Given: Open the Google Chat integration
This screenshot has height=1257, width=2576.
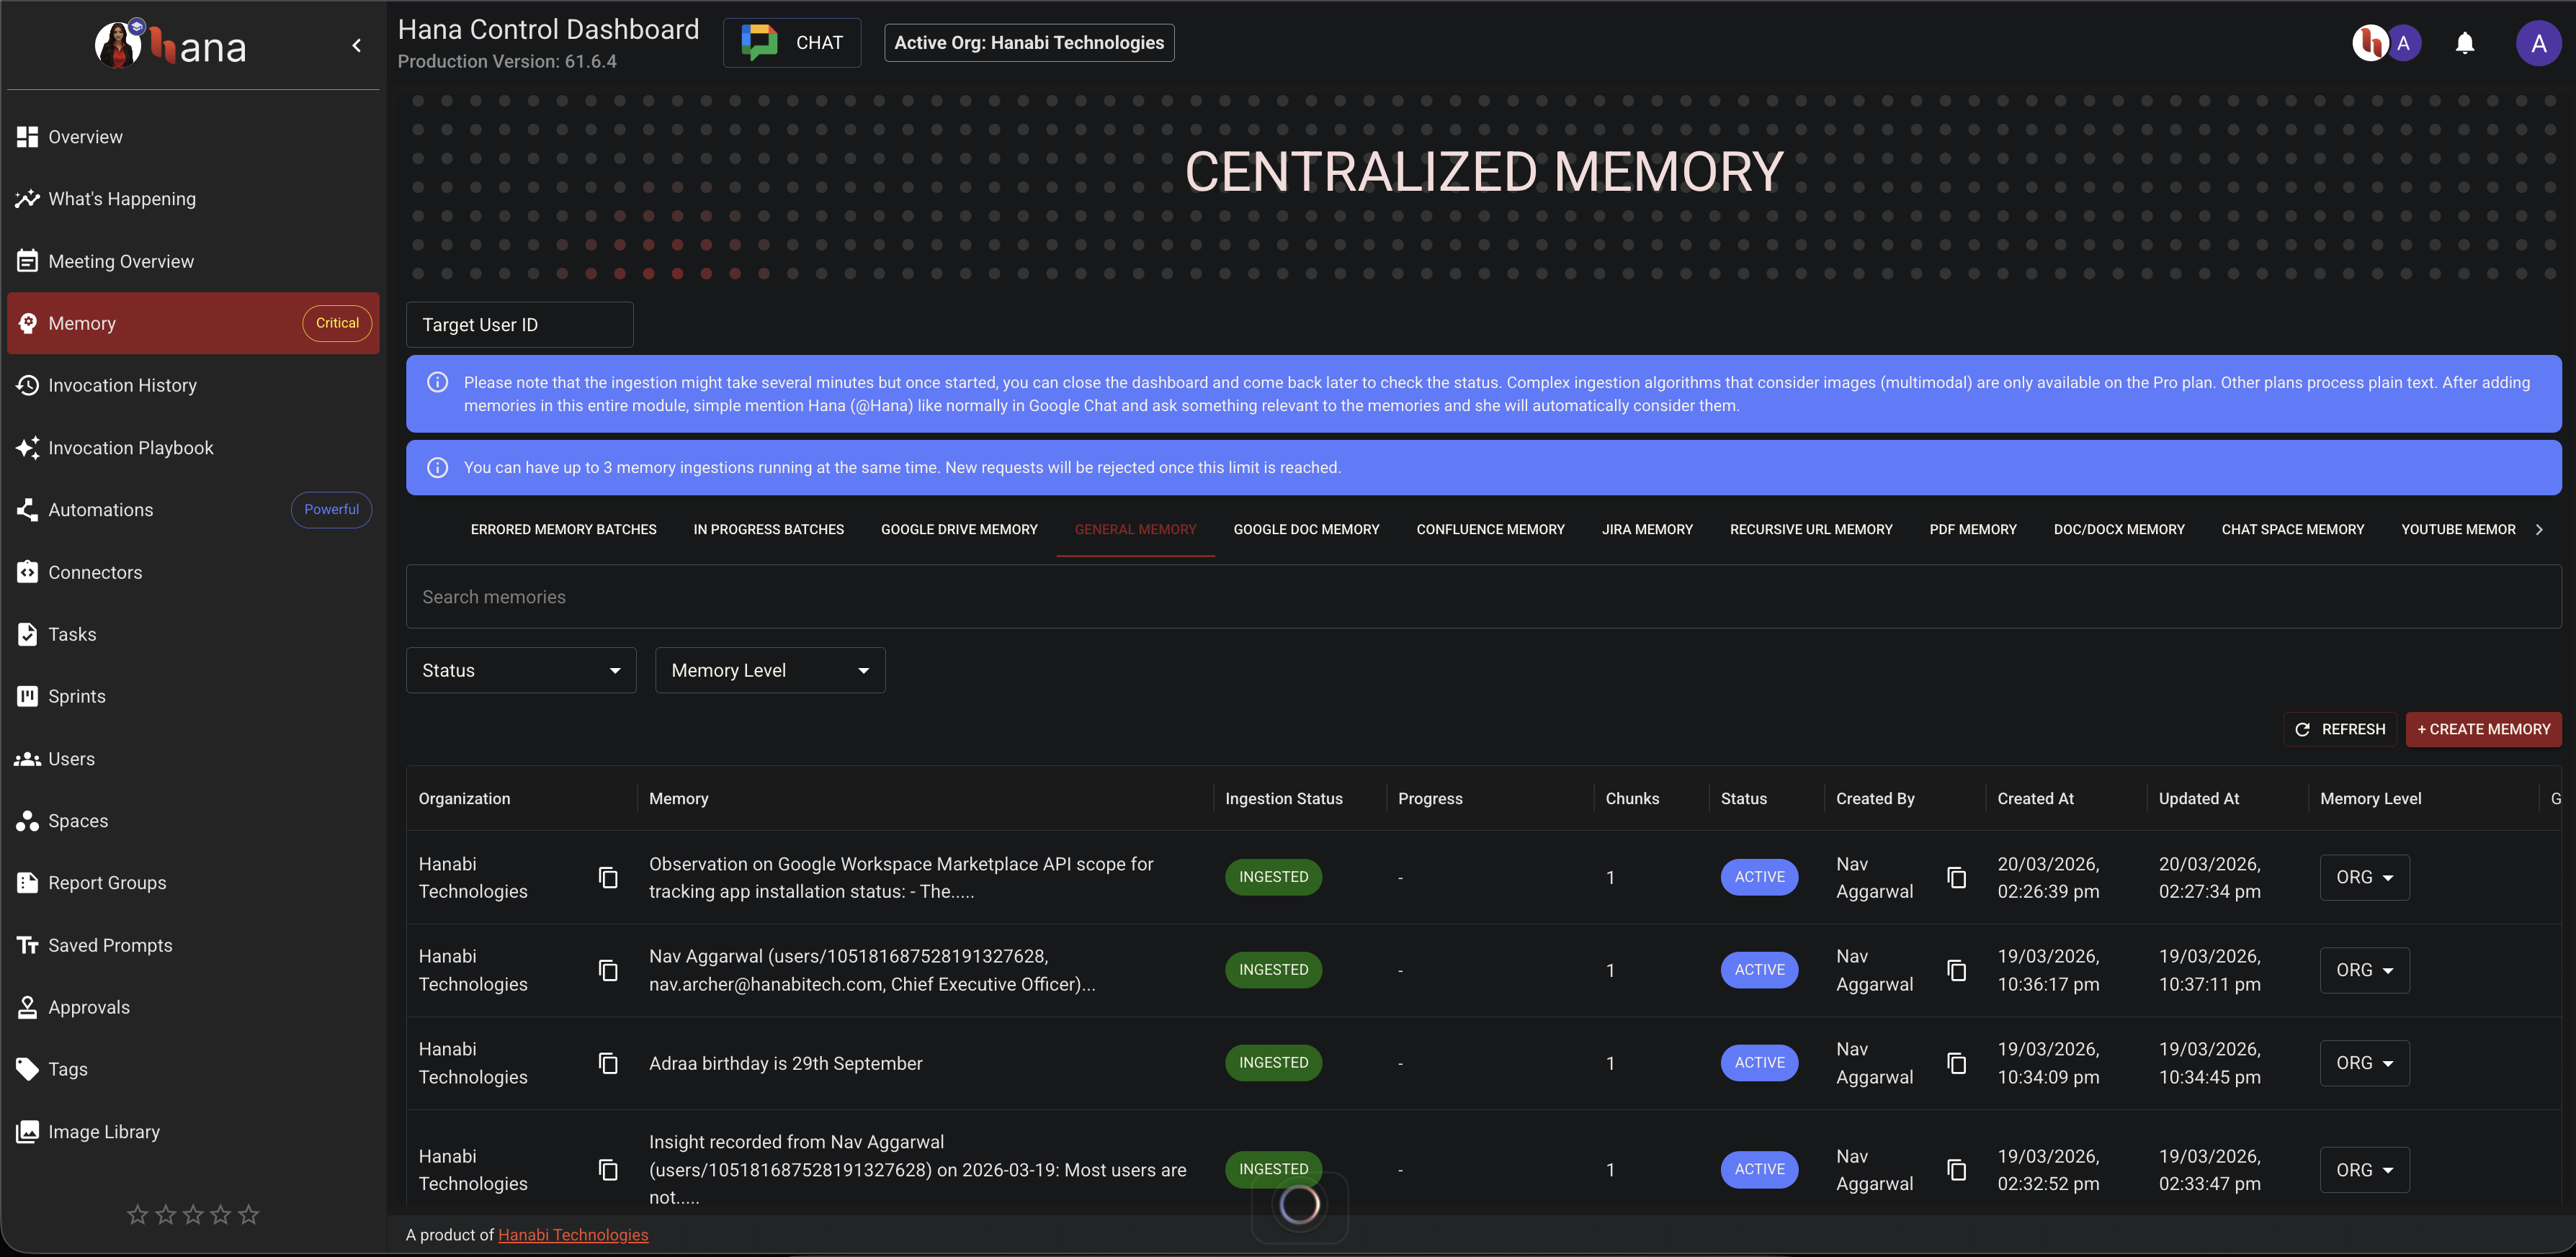Looking at the screenshot, I should [x=791, y=42].
